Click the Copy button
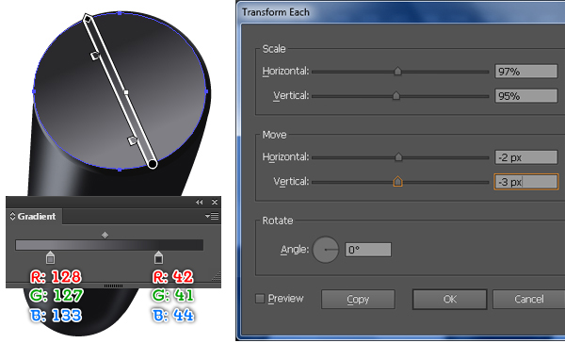The image size is (565, 343). click(358, 299)
